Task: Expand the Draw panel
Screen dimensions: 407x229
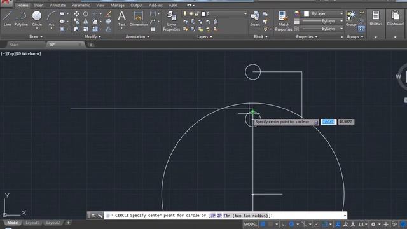Action: [x=36, y=37]
